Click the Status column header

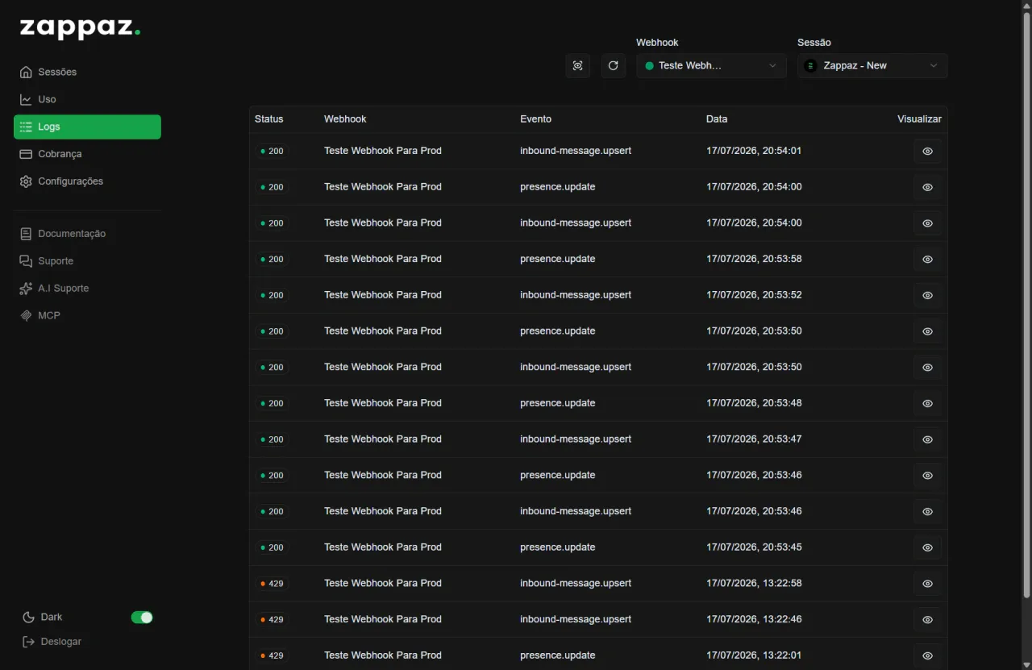pos(268,119)
